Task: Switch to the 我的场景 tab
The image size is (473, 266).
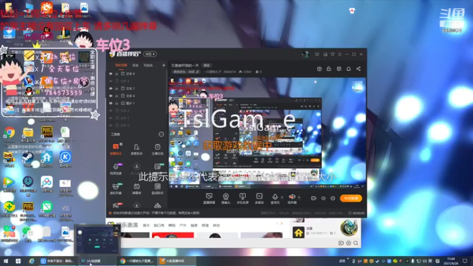Action: (x=121, y=65)
